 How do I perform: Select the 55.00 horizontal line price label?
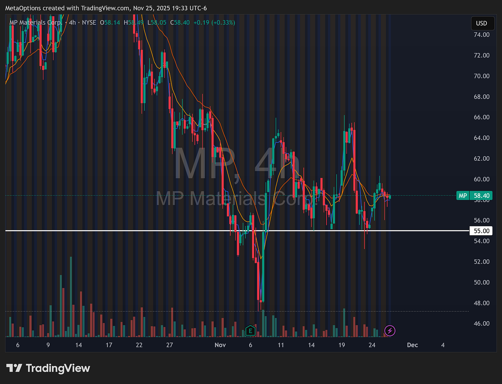pyautogui.click(x=481, y=231)
